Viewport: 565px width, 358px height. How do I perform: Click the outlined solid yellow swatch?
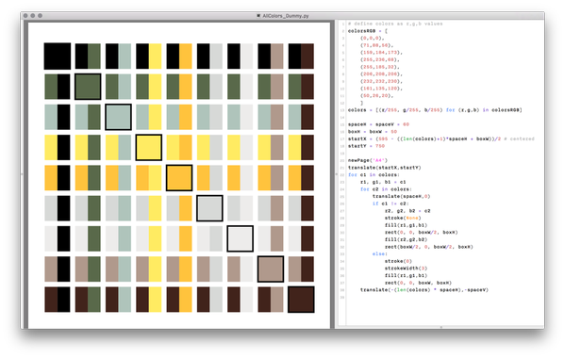tap(149, 148)
